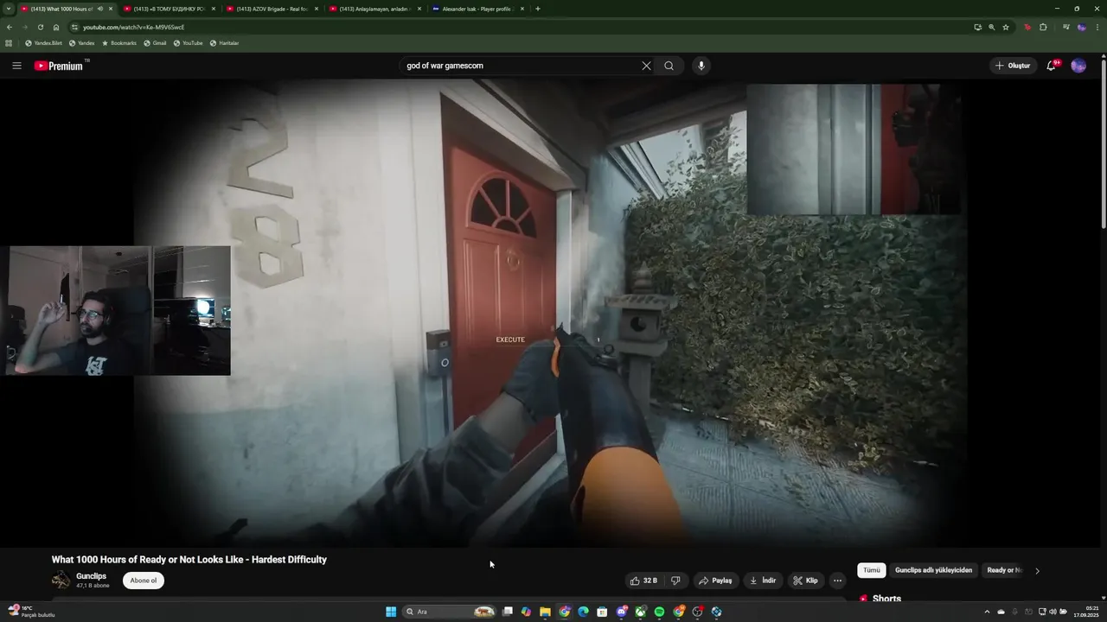Image resolution: width=1107 pixels, height=622 pixels.
Task: Clear the search box with the X icon
Action: (646, 66)
